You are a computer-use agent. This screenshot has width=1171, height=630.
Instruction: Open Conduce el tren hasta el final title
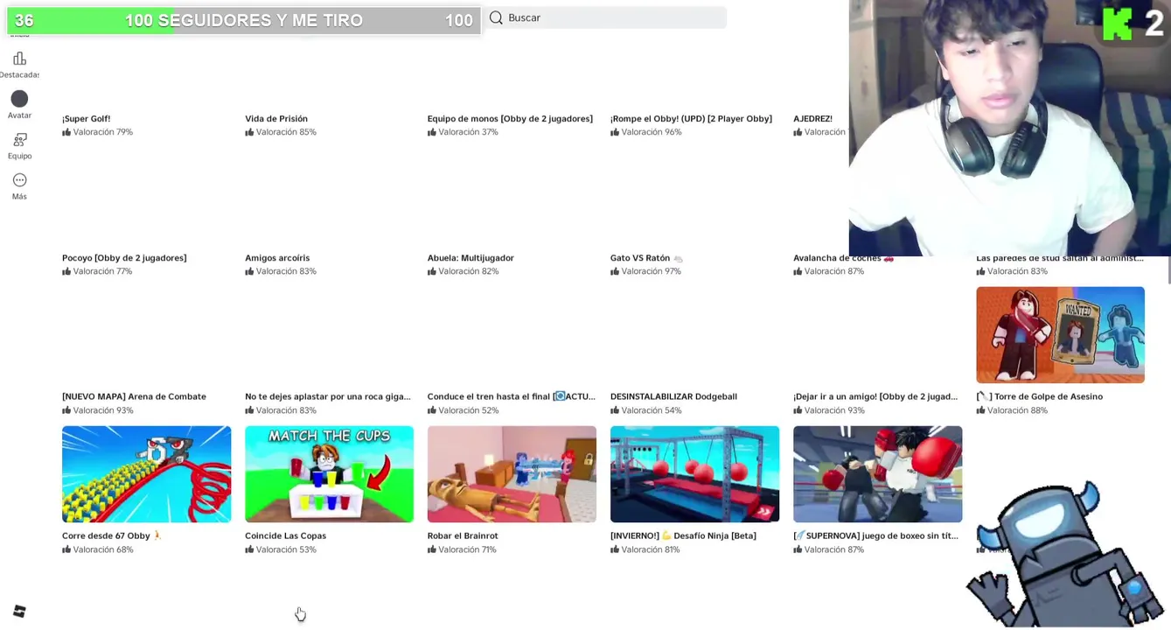tap(512, 397)
